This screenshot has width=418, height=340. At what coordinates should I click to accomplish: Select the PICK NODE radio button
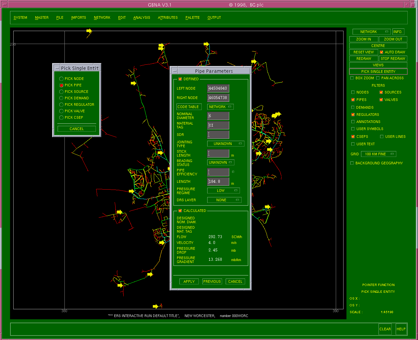point(61,79)
